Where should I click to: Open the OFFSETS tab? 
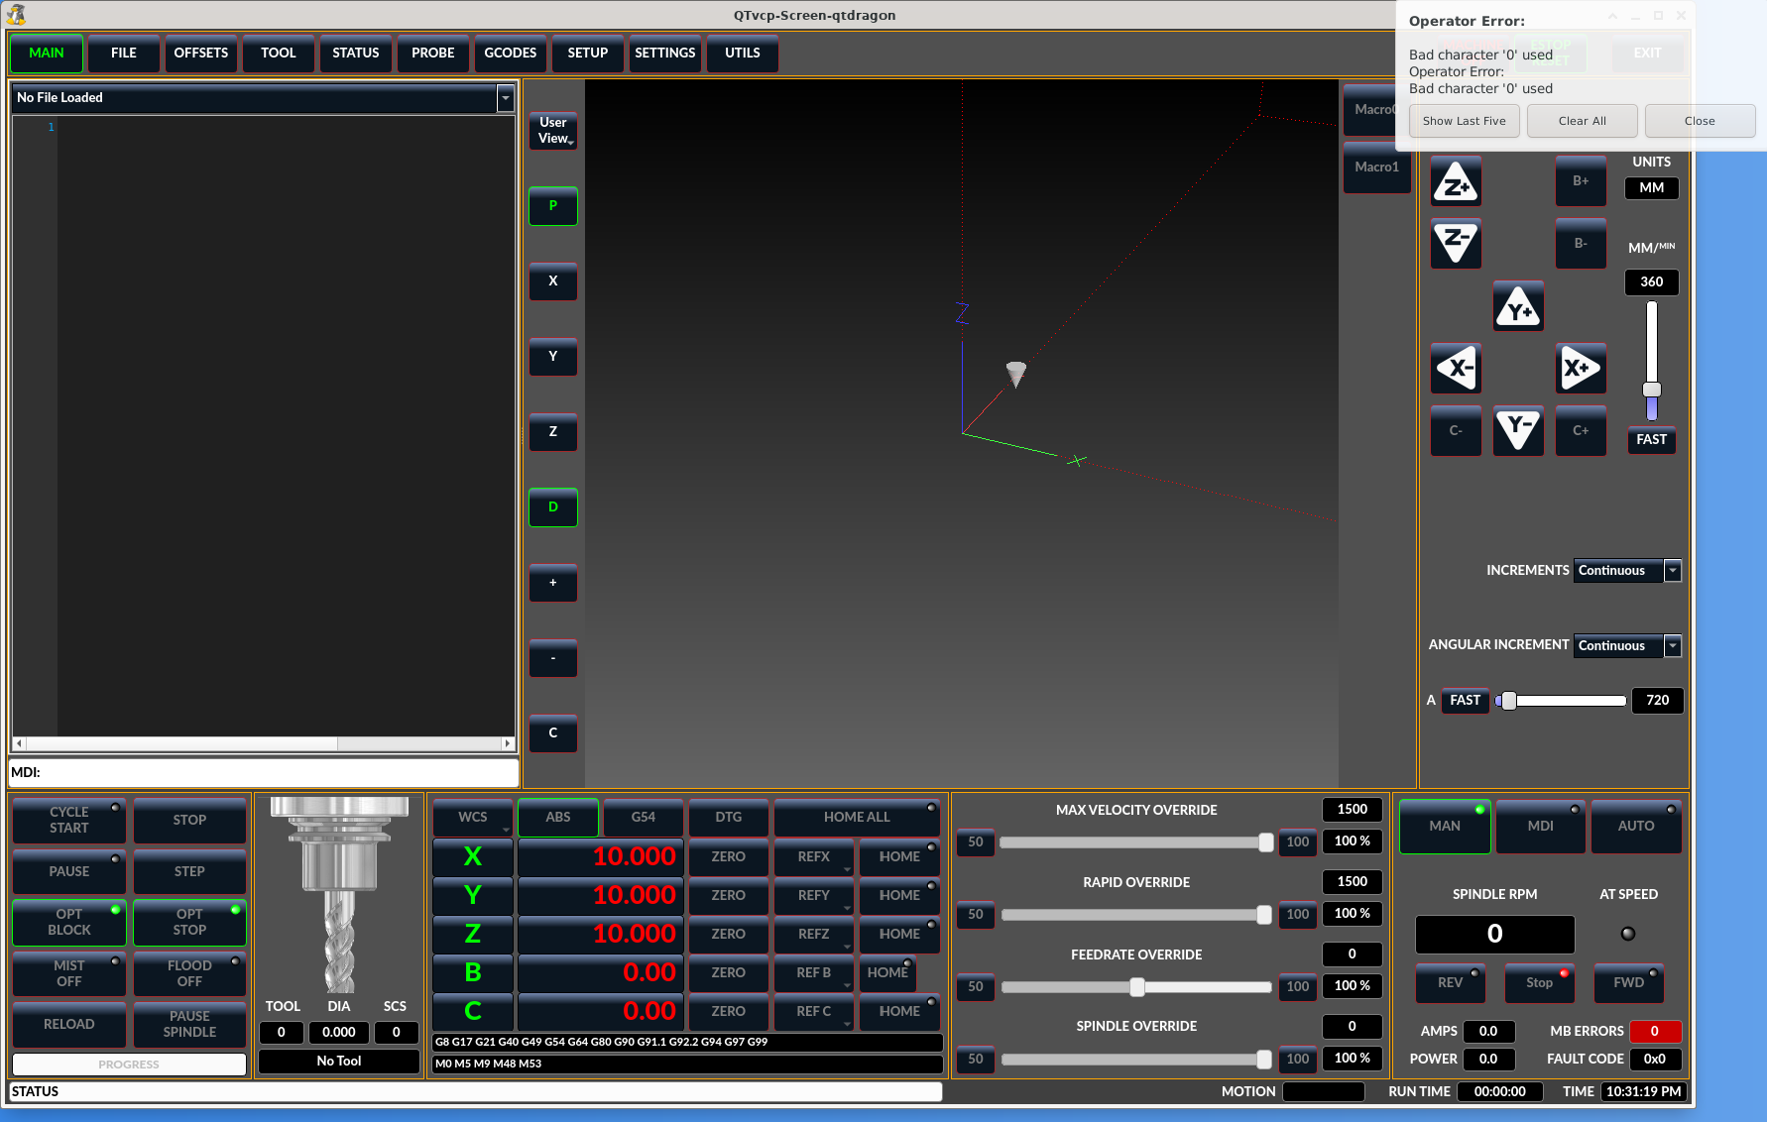[201, 54]
